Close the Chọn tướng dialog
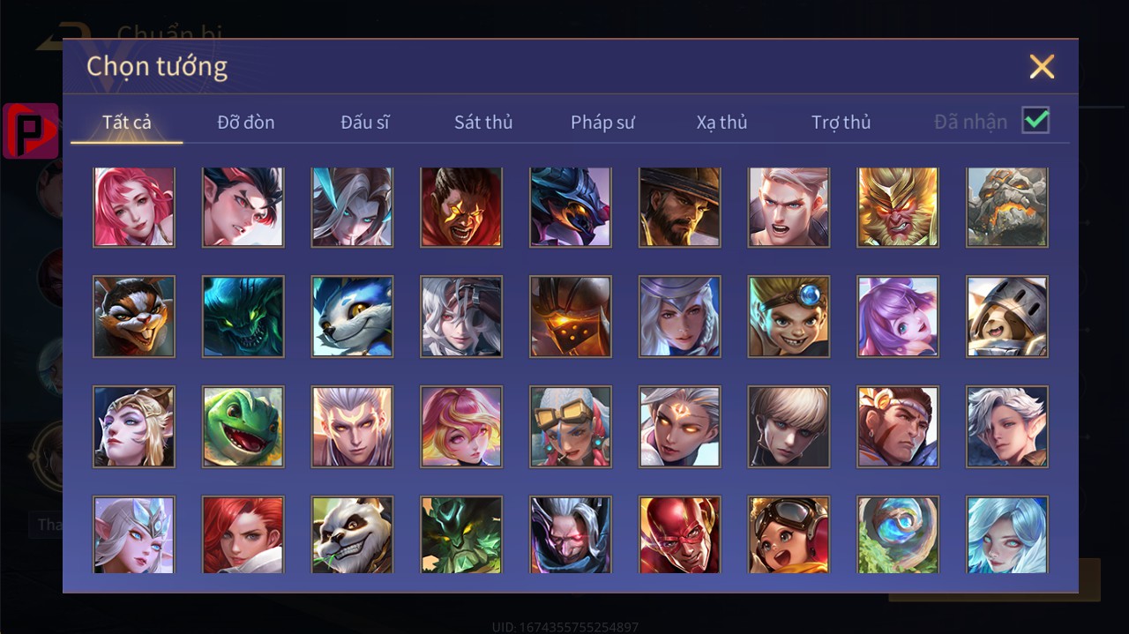The image size is (1129, 634). point(1042,66)
